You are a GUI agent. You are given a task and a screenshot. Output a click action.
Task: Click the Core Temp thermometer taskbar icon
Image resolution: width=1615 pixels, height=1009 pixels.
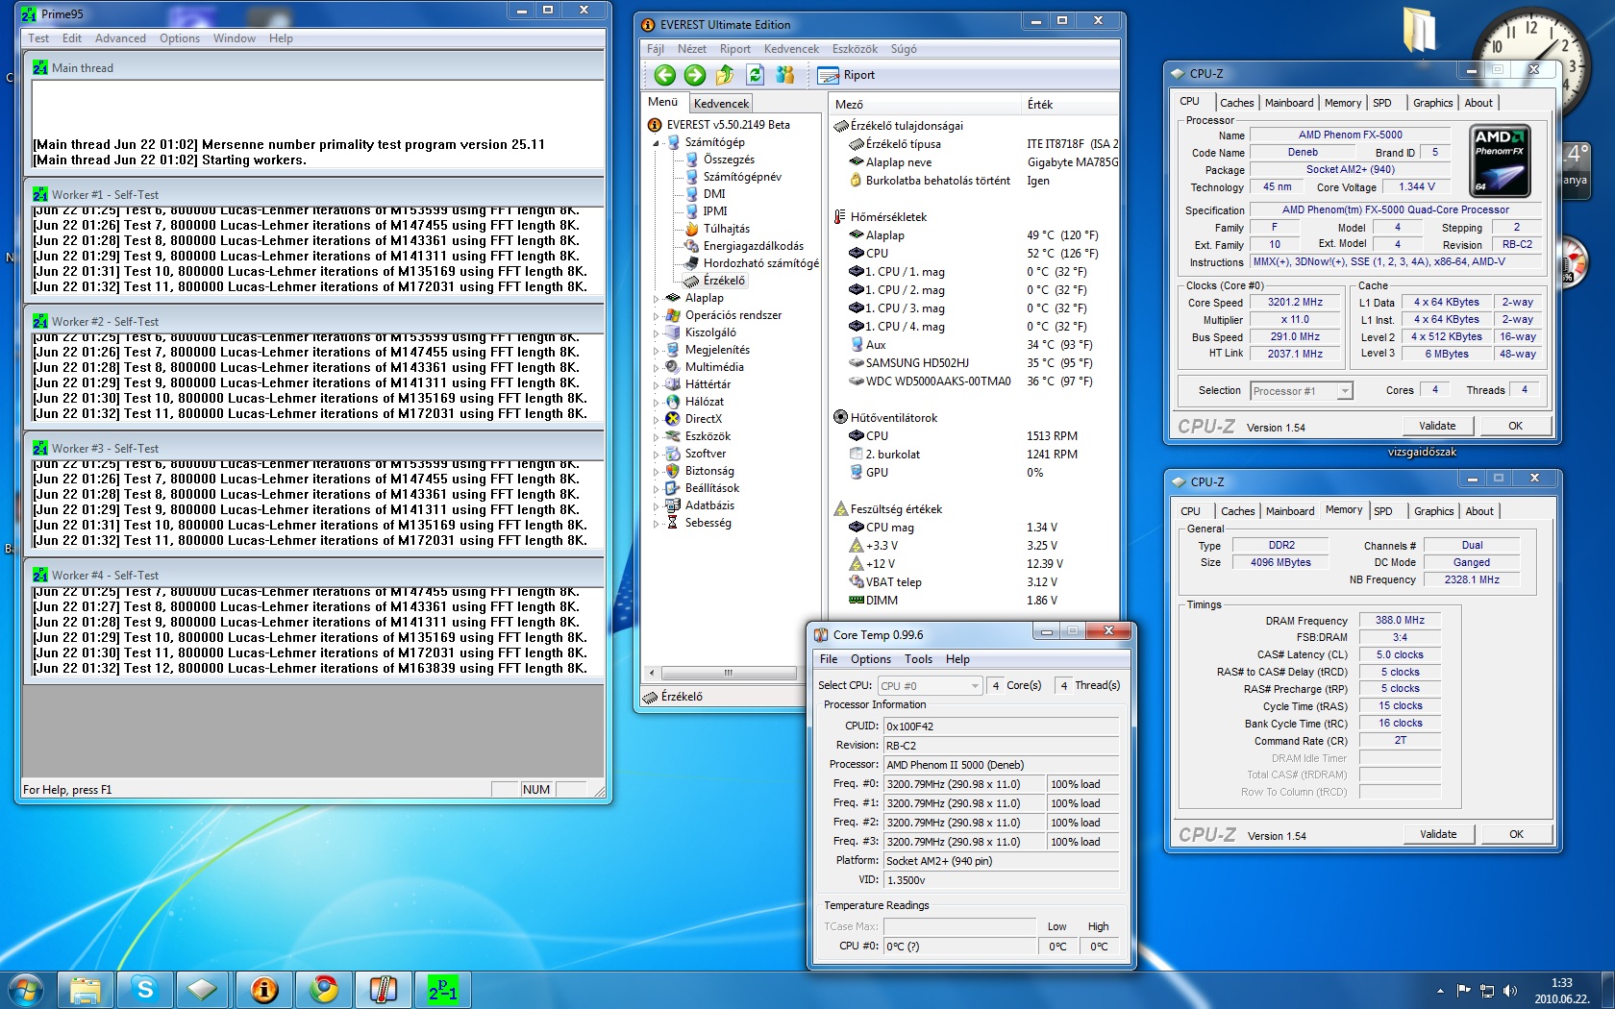tap(384, 989)
